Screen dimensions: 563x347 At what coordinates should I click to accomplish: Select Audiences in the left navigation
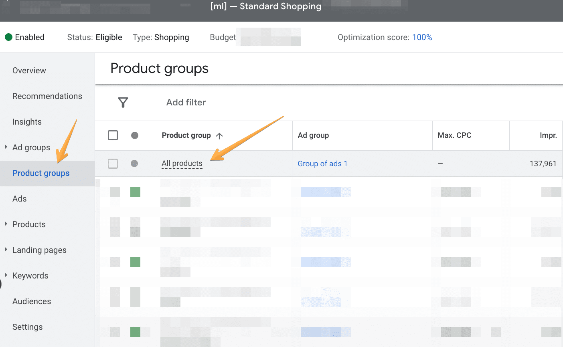coord(32,301)
